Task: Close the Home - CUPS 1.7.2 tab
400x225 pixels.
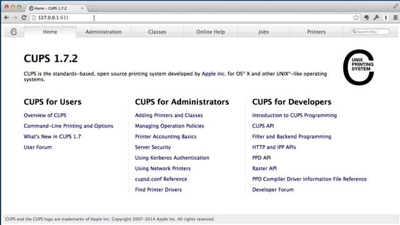Action: [82, 8]
